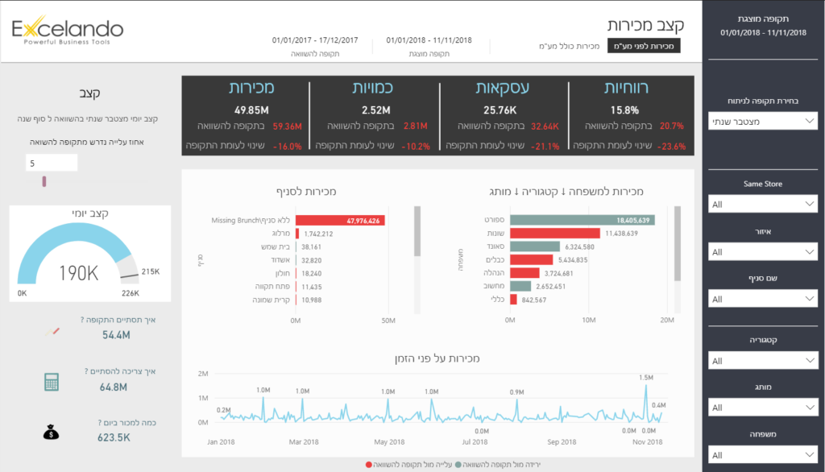This screenshot has height=472, width=825.
Task: Open the איזור filter dropdown
Action: [763, 252]
